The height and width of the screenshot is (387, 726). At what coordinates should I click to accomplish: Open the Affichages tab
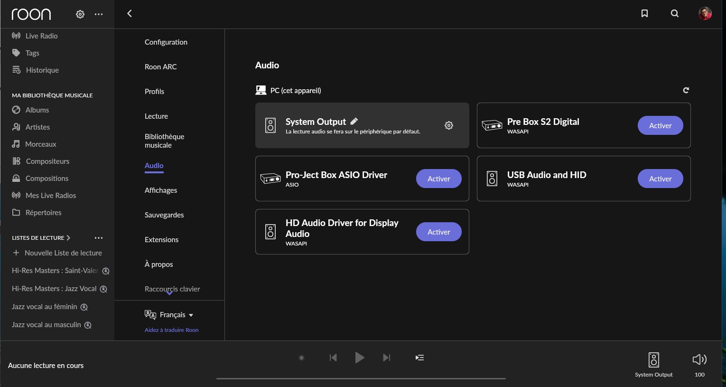coord(161,190)
